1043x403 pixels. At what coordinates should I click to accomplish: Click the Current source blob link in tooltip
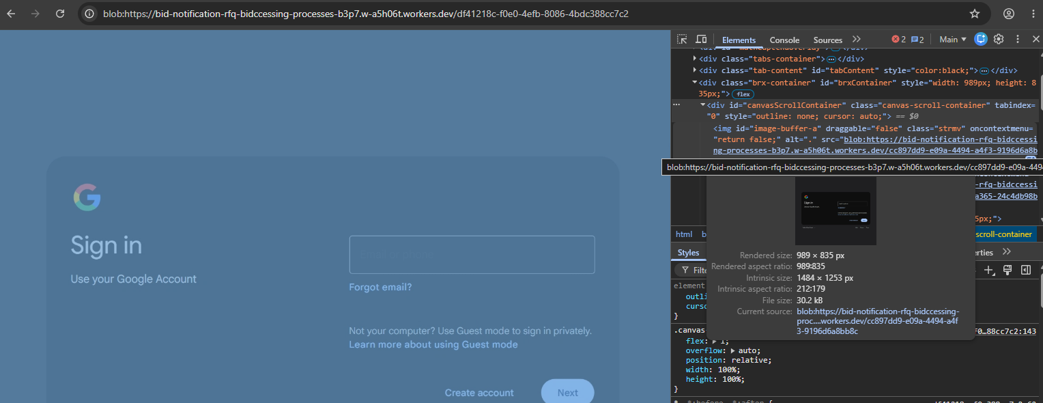pyautogui.click(x=878, y=321)
